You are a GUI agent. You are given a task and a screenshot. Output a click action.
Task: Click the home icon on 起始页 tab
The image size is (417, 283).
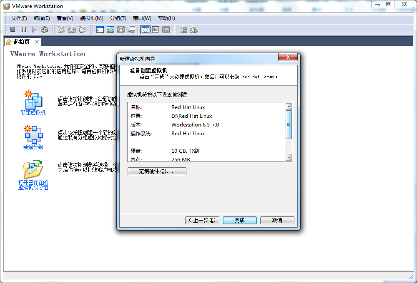(x=9, y=42)
